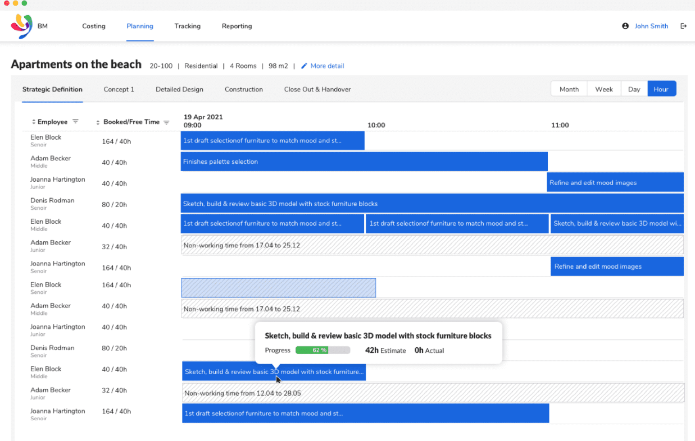Open the More detail link

[x=327, y=66]
